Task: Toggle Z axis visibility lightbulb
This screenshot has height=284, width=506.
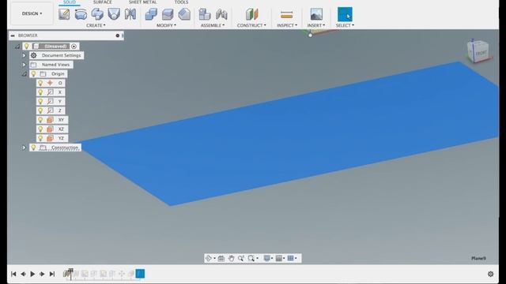Action: [40, 110]
